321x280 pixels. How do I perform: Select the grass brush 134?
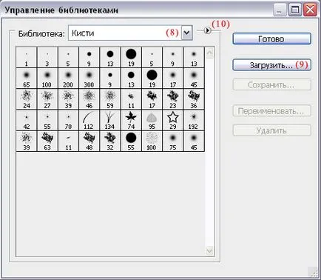coord(110,120)
